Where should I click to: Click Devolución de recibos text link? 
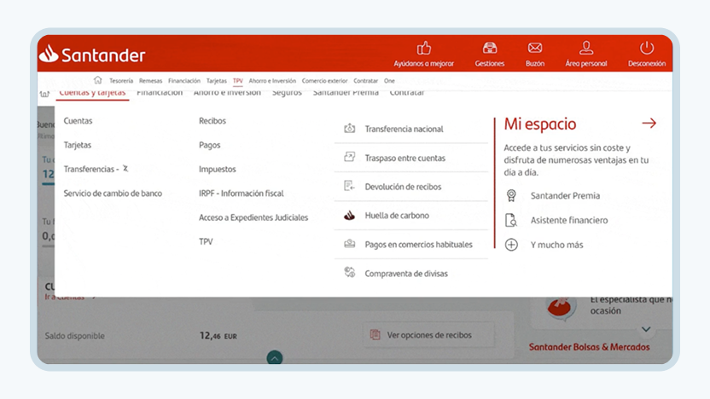coord(403,187)
